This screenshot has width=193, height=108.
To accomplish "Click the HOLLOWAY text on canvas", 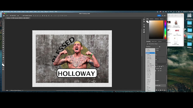I will 77,74.
